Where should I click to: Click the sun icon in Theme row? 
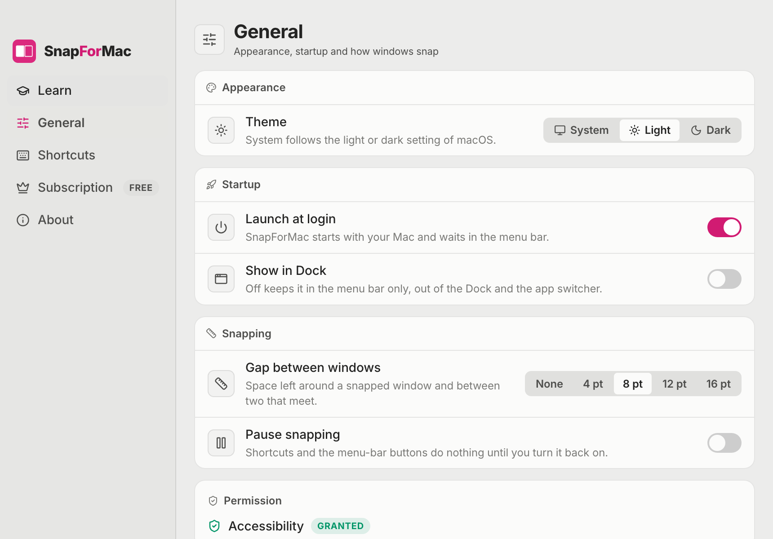(221, 130)
